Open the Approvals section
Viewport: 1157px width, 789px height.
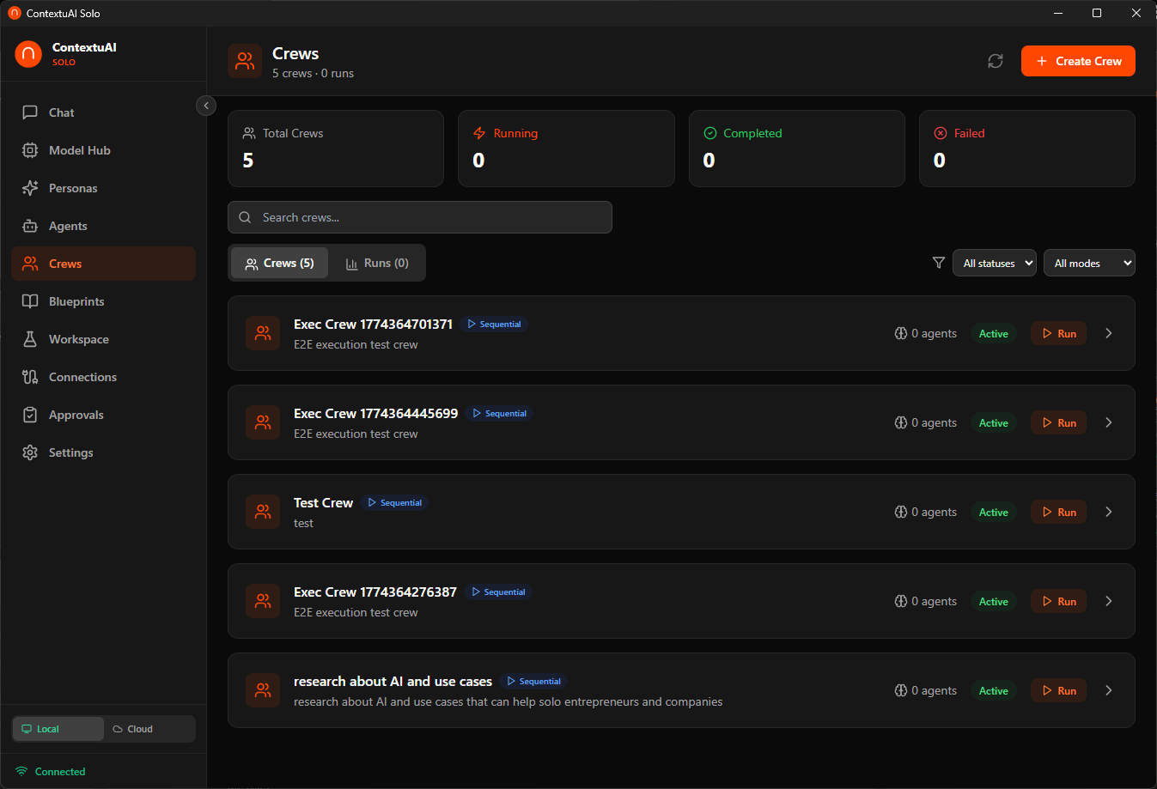click(77, 415)
